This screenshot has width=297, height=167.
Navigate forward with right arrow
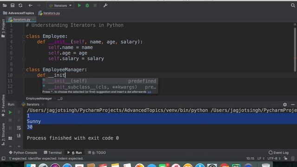(39, 6)
